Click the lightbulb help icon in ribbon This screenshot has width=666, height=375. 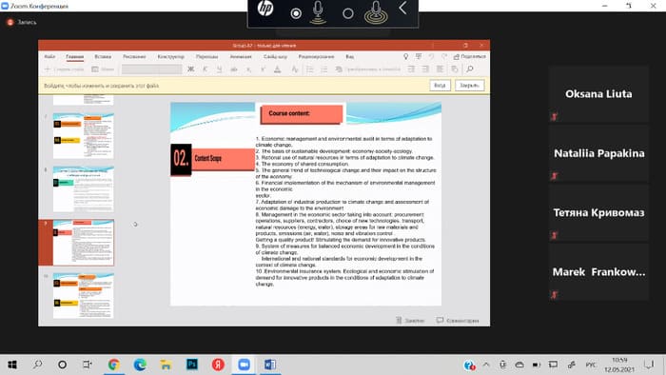pos(405,56)
